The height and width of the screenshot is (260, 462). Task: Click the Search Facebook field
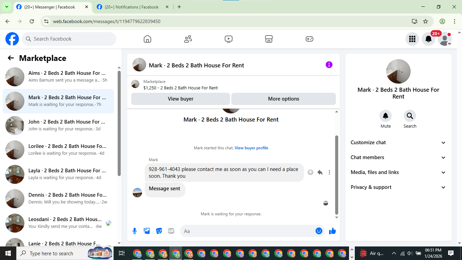click(x=69, y=39)
